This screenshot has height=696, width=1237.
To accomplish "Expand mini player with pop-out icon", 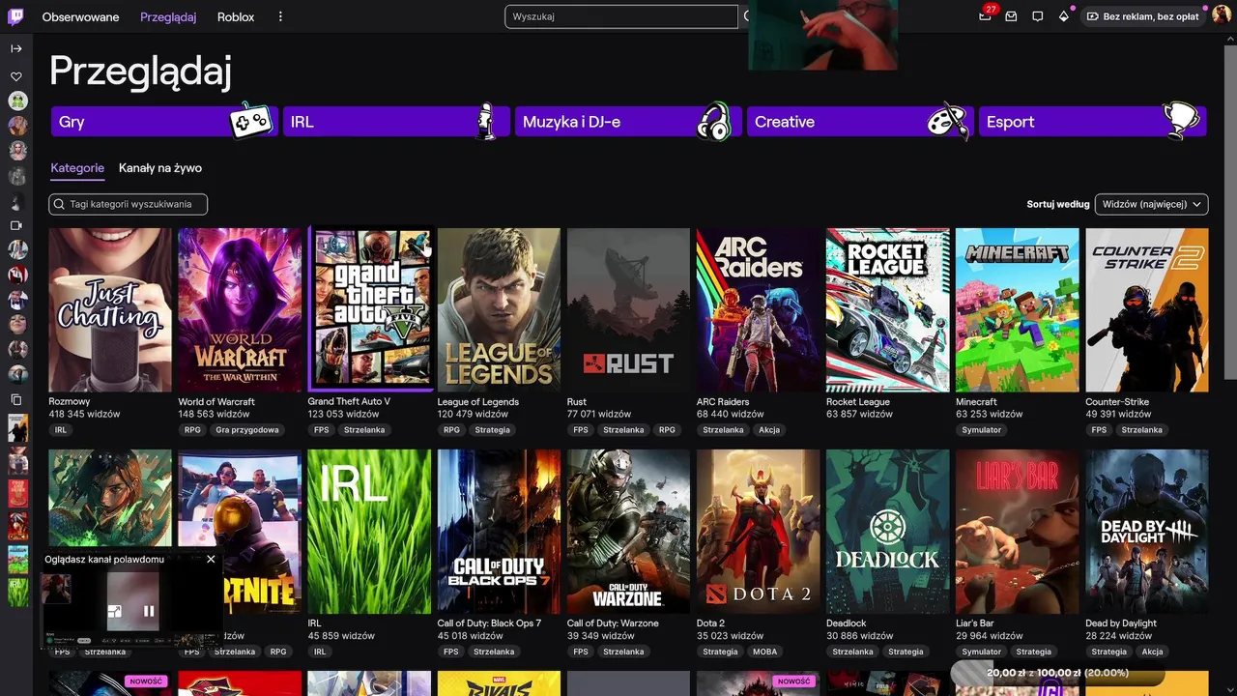I will [115, 611].
